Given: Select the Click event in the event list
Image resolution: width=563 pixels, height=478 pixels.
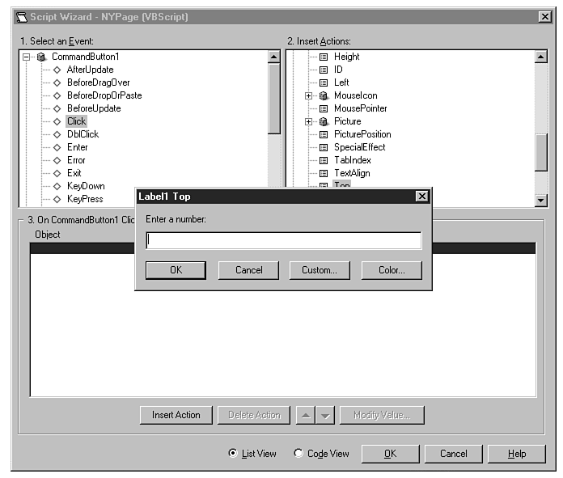Looking at the screenshot, I should tap(76, 121).
